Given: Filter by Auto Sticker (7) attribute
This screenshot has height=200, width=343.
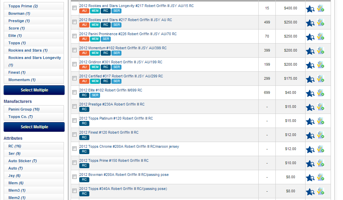Looking at the screenshot, I should tap(22, 161).
